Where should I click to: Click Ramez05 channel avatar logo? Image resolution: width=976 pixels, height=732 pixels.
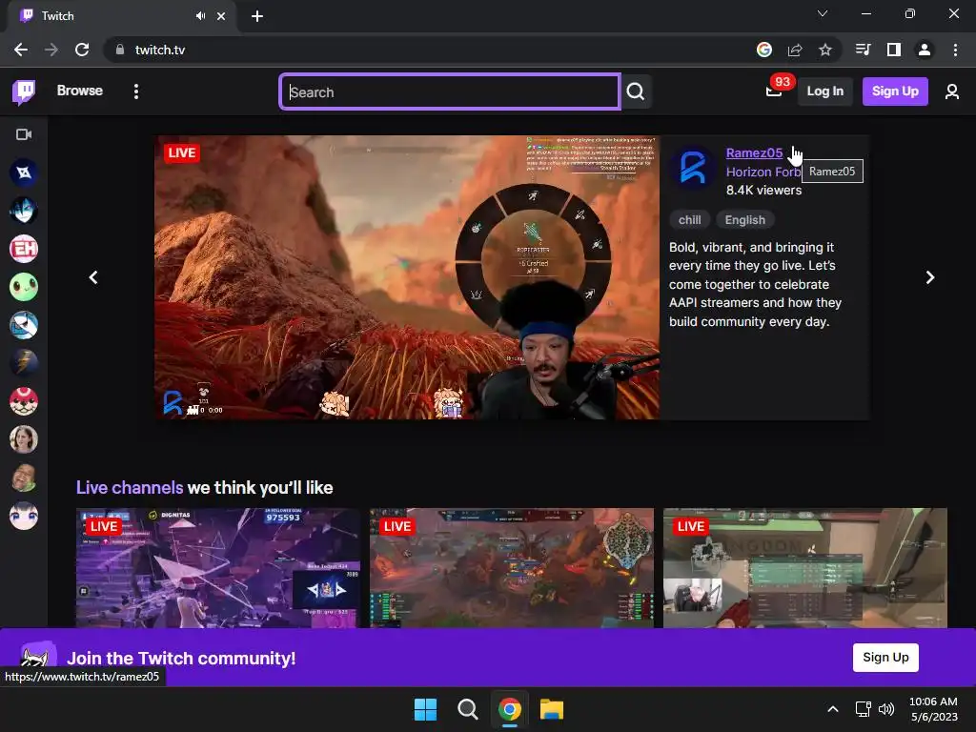tap(693, 168)
